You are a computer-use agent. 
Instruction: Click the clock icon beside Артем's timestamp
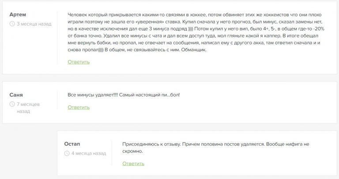click(x=12, y=24)
